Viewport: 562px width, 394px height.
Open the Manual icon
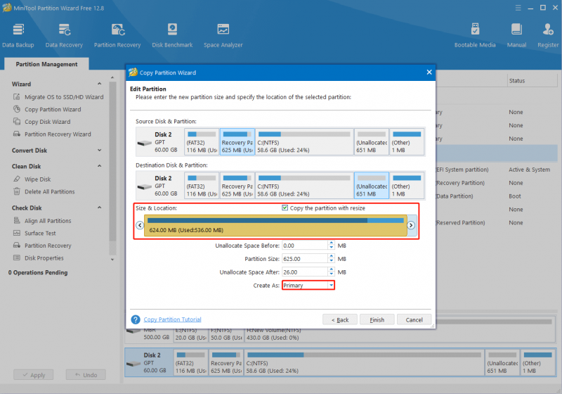coord(516,35)
